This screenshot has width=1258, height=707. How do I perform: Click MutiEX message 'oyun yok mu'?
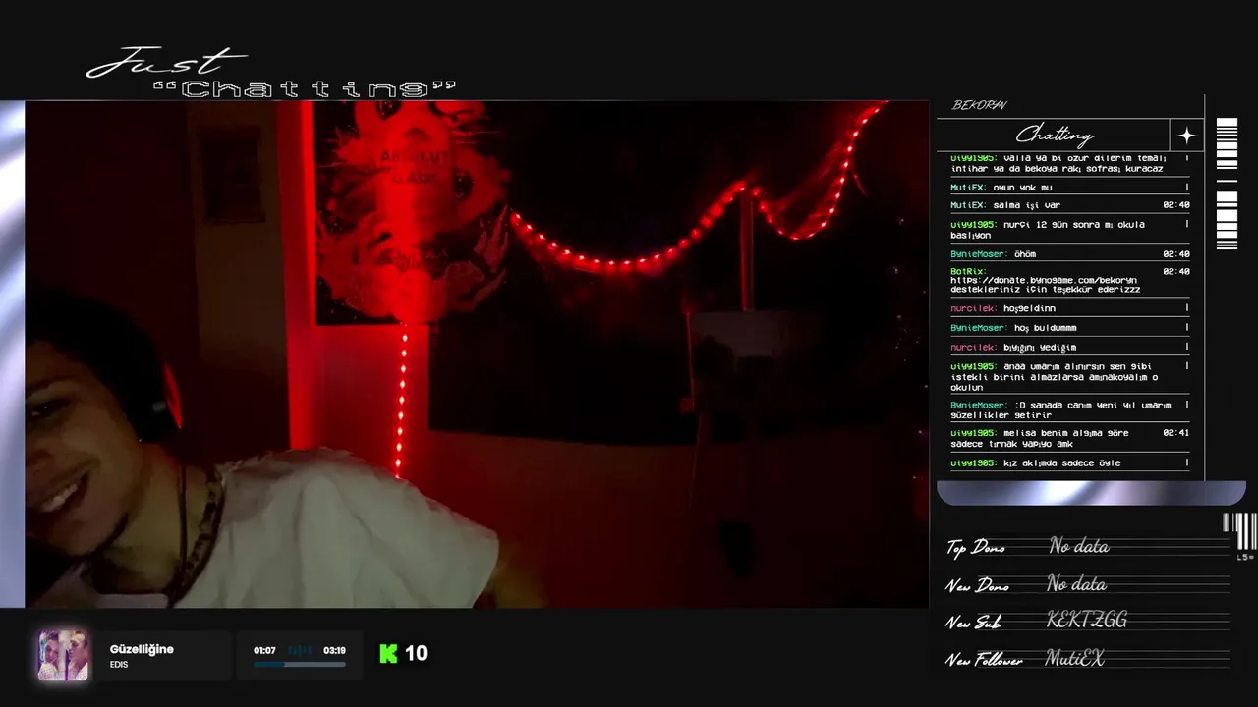pyautogui.click(x=1022, y=187)
